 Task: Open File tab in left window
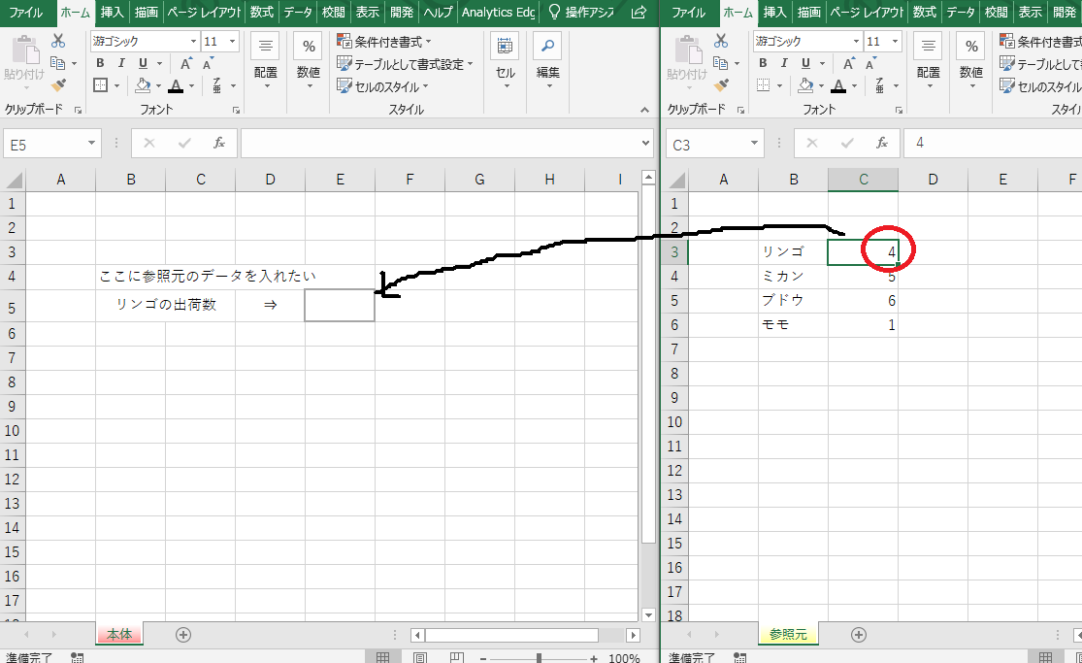coord(26,13)
